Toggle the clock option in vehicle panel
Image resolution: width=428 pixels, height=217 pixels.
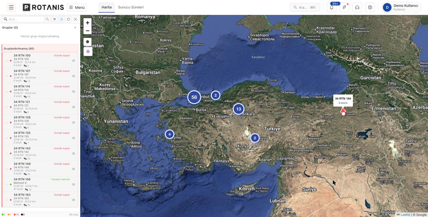[62, 19]
